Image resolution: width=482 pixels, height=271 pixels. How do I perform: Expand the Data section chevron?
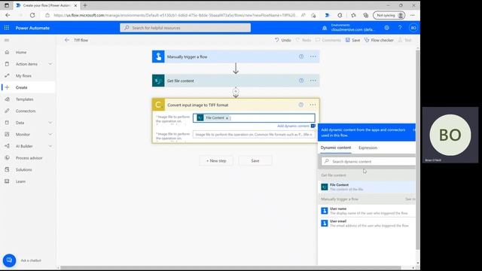(x=50, y=123)
